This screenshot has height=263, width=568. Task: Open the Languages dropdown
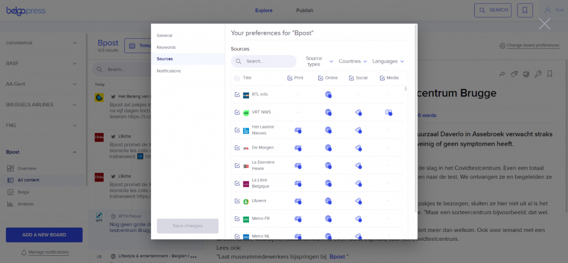coord(388,61)
